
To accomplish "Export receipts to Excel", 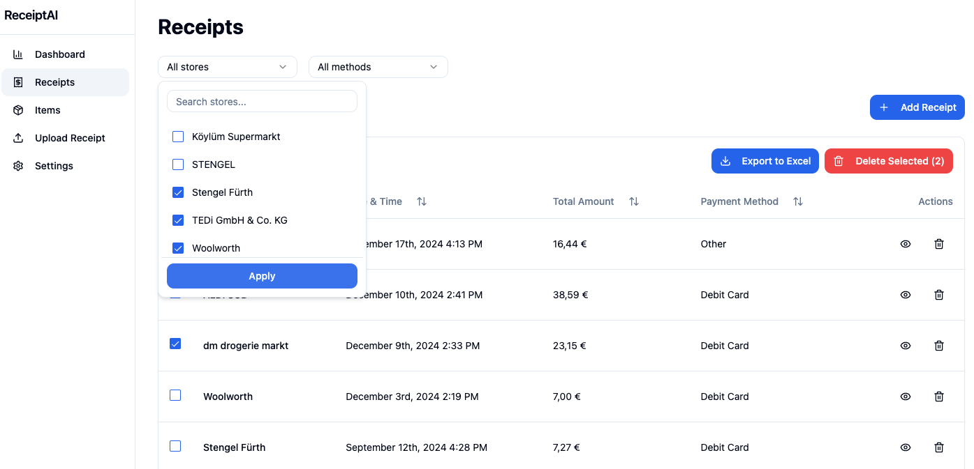I will (x=765, y=161).
